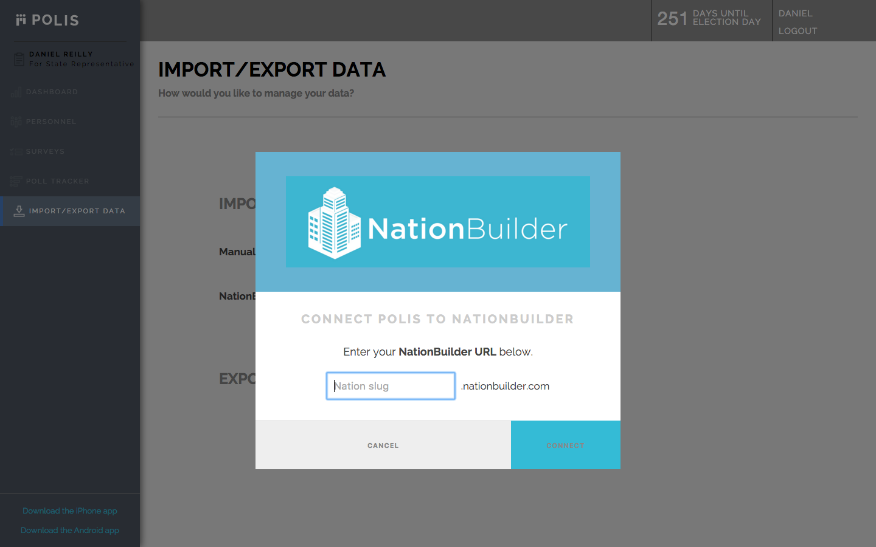This screenshot has height=547, width=876.
Task: Click the 'Import/Export Data' page heading
Action: [x=272, y=70]
